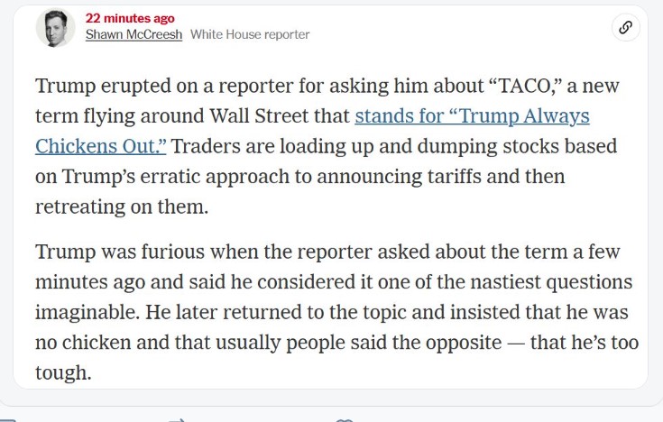Click the phrase "retreating on them."
The image size is (663, 422).
coord(122,206)
